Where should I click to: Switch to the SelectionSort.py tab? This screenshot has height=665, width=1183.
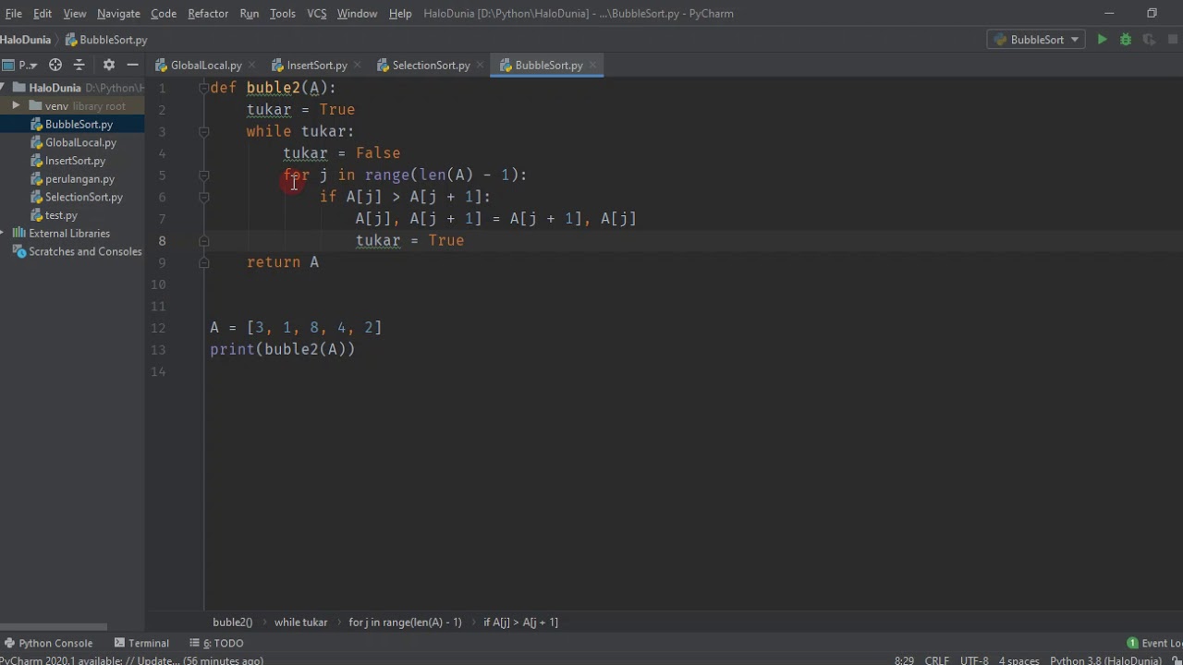423,66
